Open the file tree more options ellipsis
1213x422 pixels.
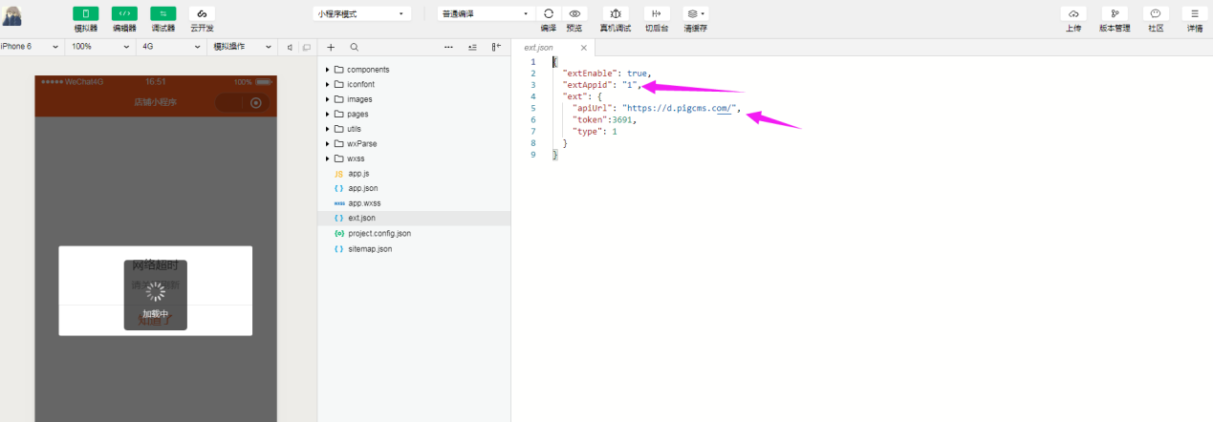[x=449, y=47]
